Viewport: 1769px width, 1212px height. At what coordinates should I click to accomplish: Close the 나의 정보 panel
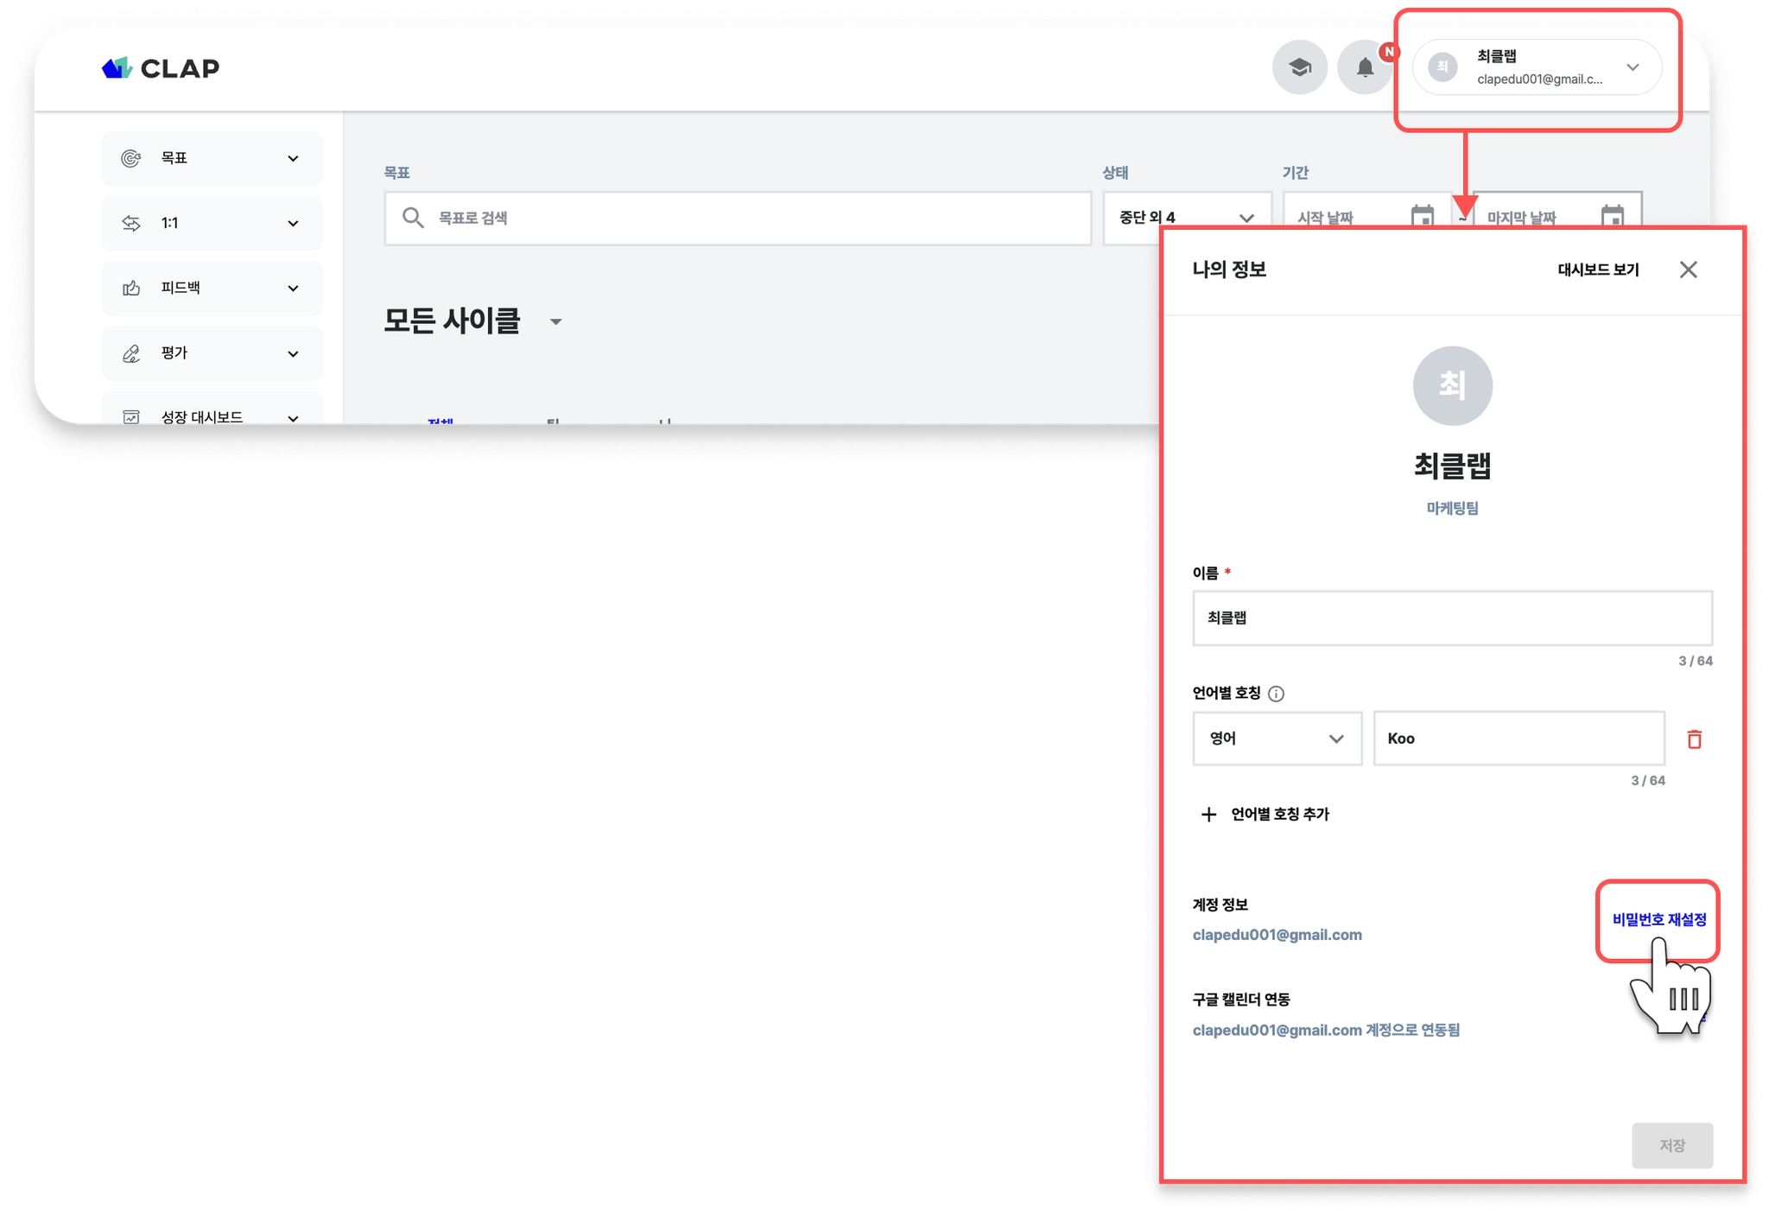[x=1688, y=270]
